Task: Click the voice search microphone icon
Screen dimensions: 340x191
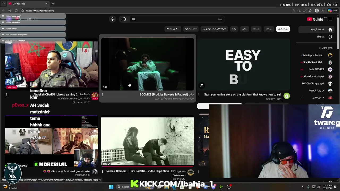Action: 112,19
